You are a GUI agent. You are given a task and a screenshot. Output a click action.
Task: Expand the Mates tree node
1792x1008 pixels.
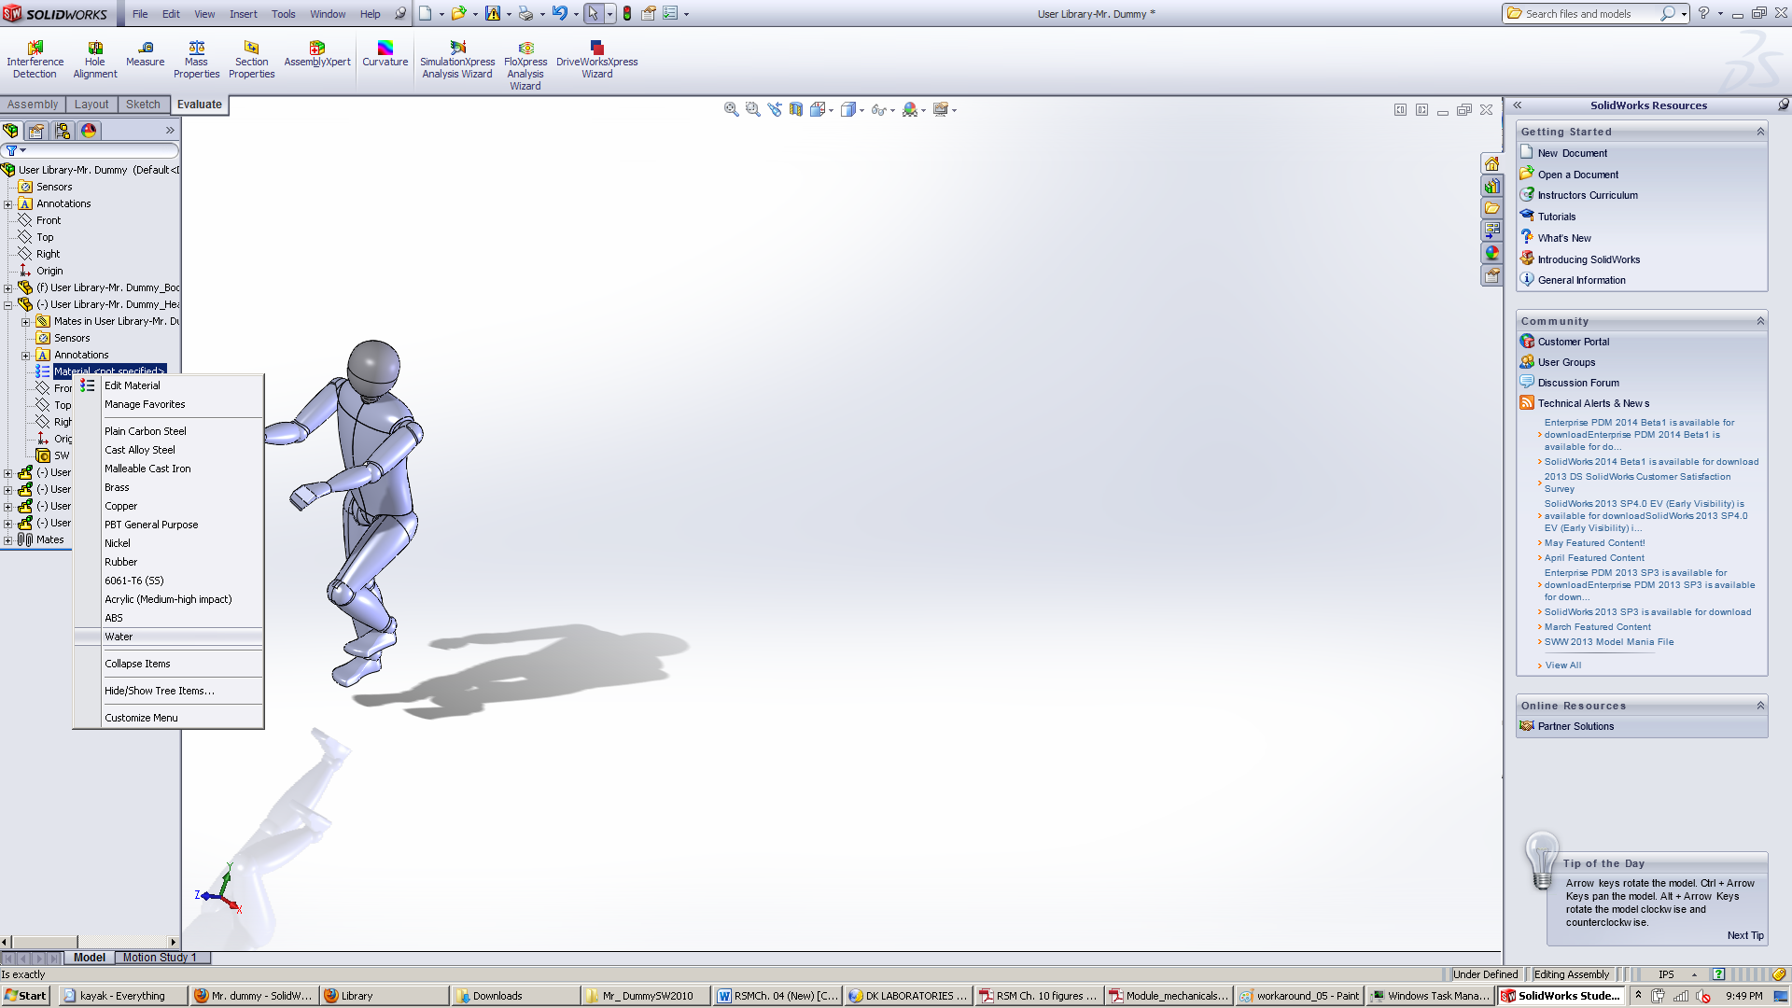8,539
